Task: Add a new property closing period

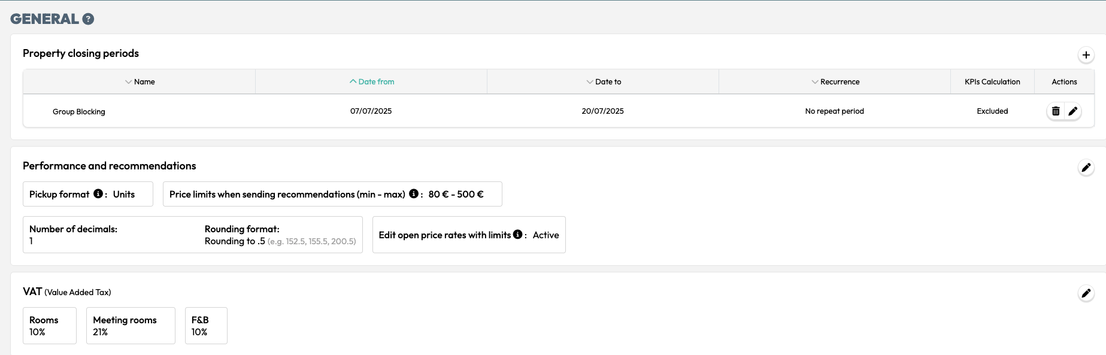Action: point(1086,55)
